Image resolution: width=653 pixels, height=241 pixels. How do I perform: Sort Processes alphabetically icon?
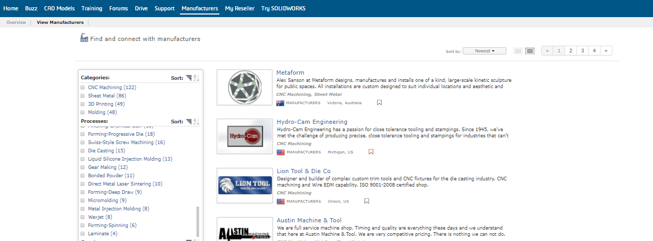tap(196, 122)
